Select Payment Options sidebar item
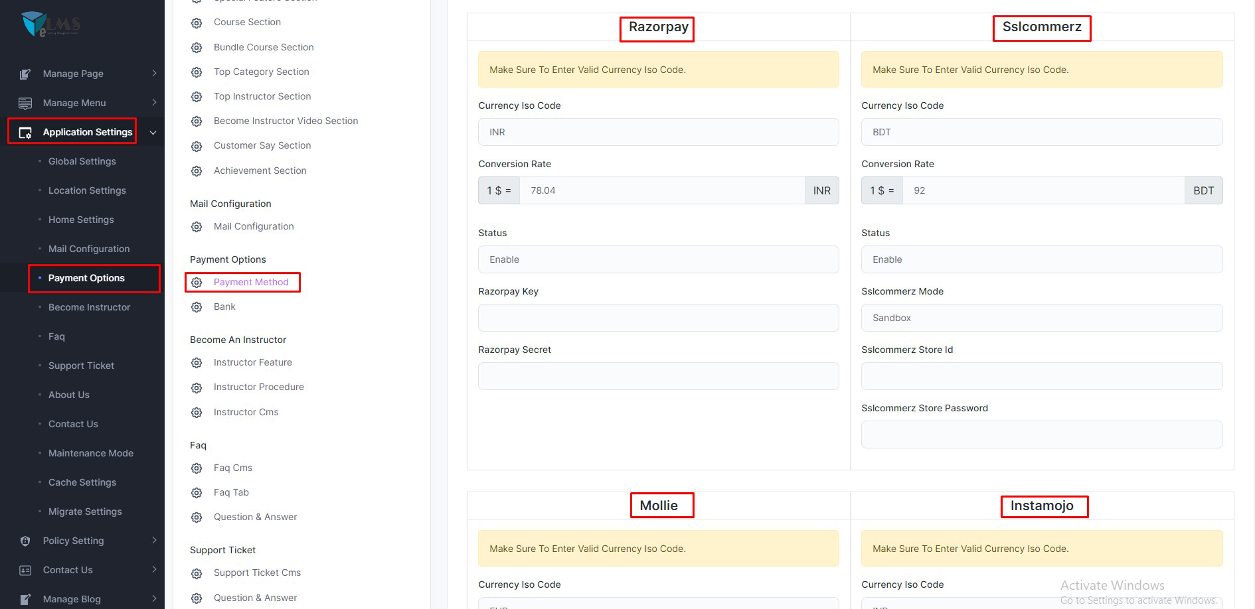The height and width of the screenshot is (609, 1255). pyautogui.click(x=86, y=278)
